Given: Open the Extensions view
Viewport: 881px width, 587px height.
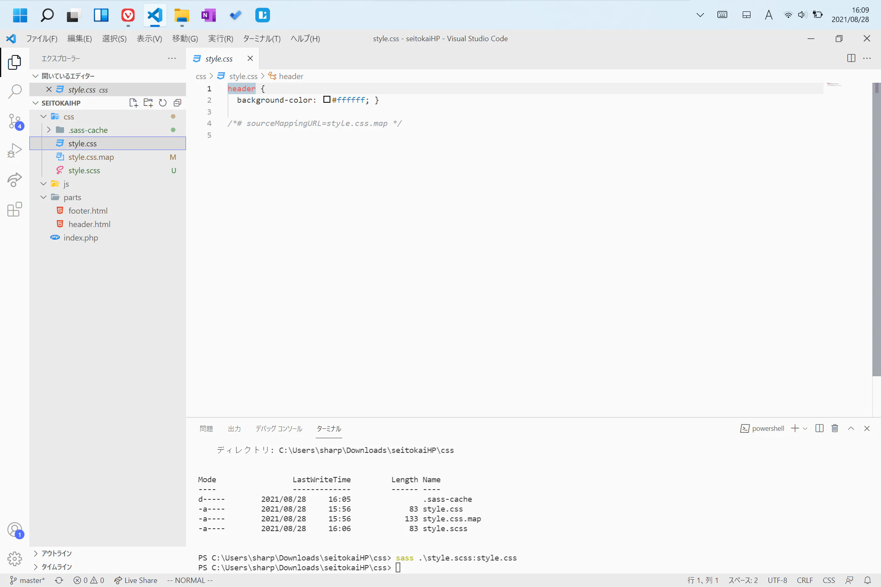Looking at the screenshot, I should coord(15,209).
